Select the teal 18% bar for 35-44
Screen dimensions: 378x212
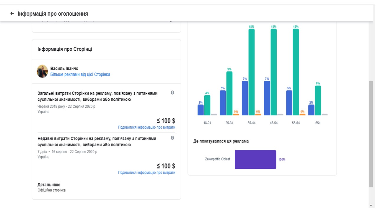[252, 72]
